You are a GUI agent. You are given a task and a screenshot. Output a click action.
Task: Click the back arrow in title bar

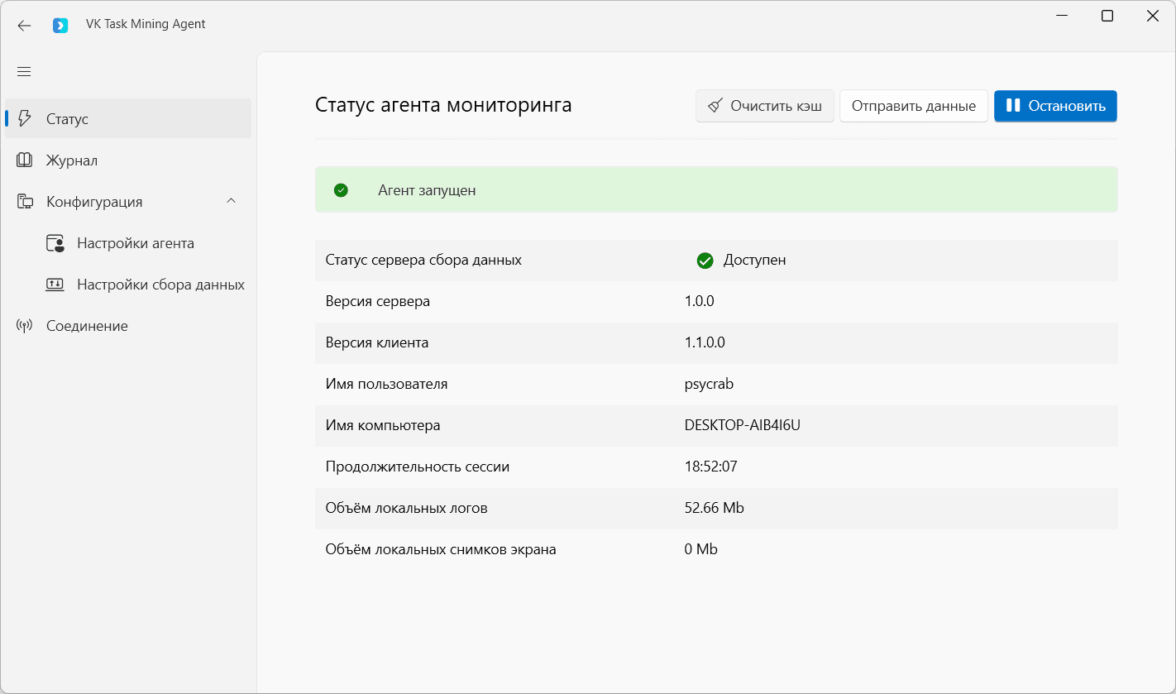click(x=24, y=26)
